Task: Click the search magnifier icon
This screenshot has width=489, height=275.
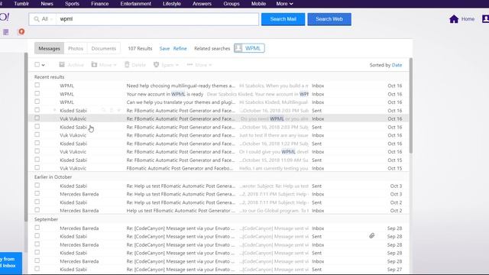Action: coord(37,19)
